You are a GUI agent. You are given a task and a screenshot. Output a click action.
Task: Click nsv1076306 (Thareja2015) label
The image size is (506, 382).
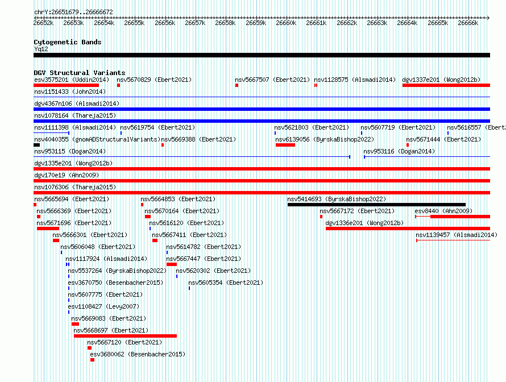75,187
